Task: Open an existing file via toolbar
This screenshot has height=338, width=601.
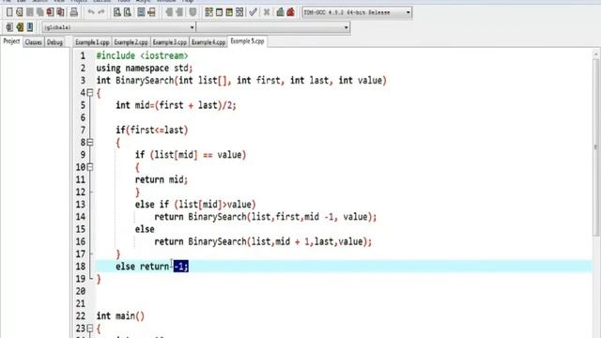Action: [20, 12]
